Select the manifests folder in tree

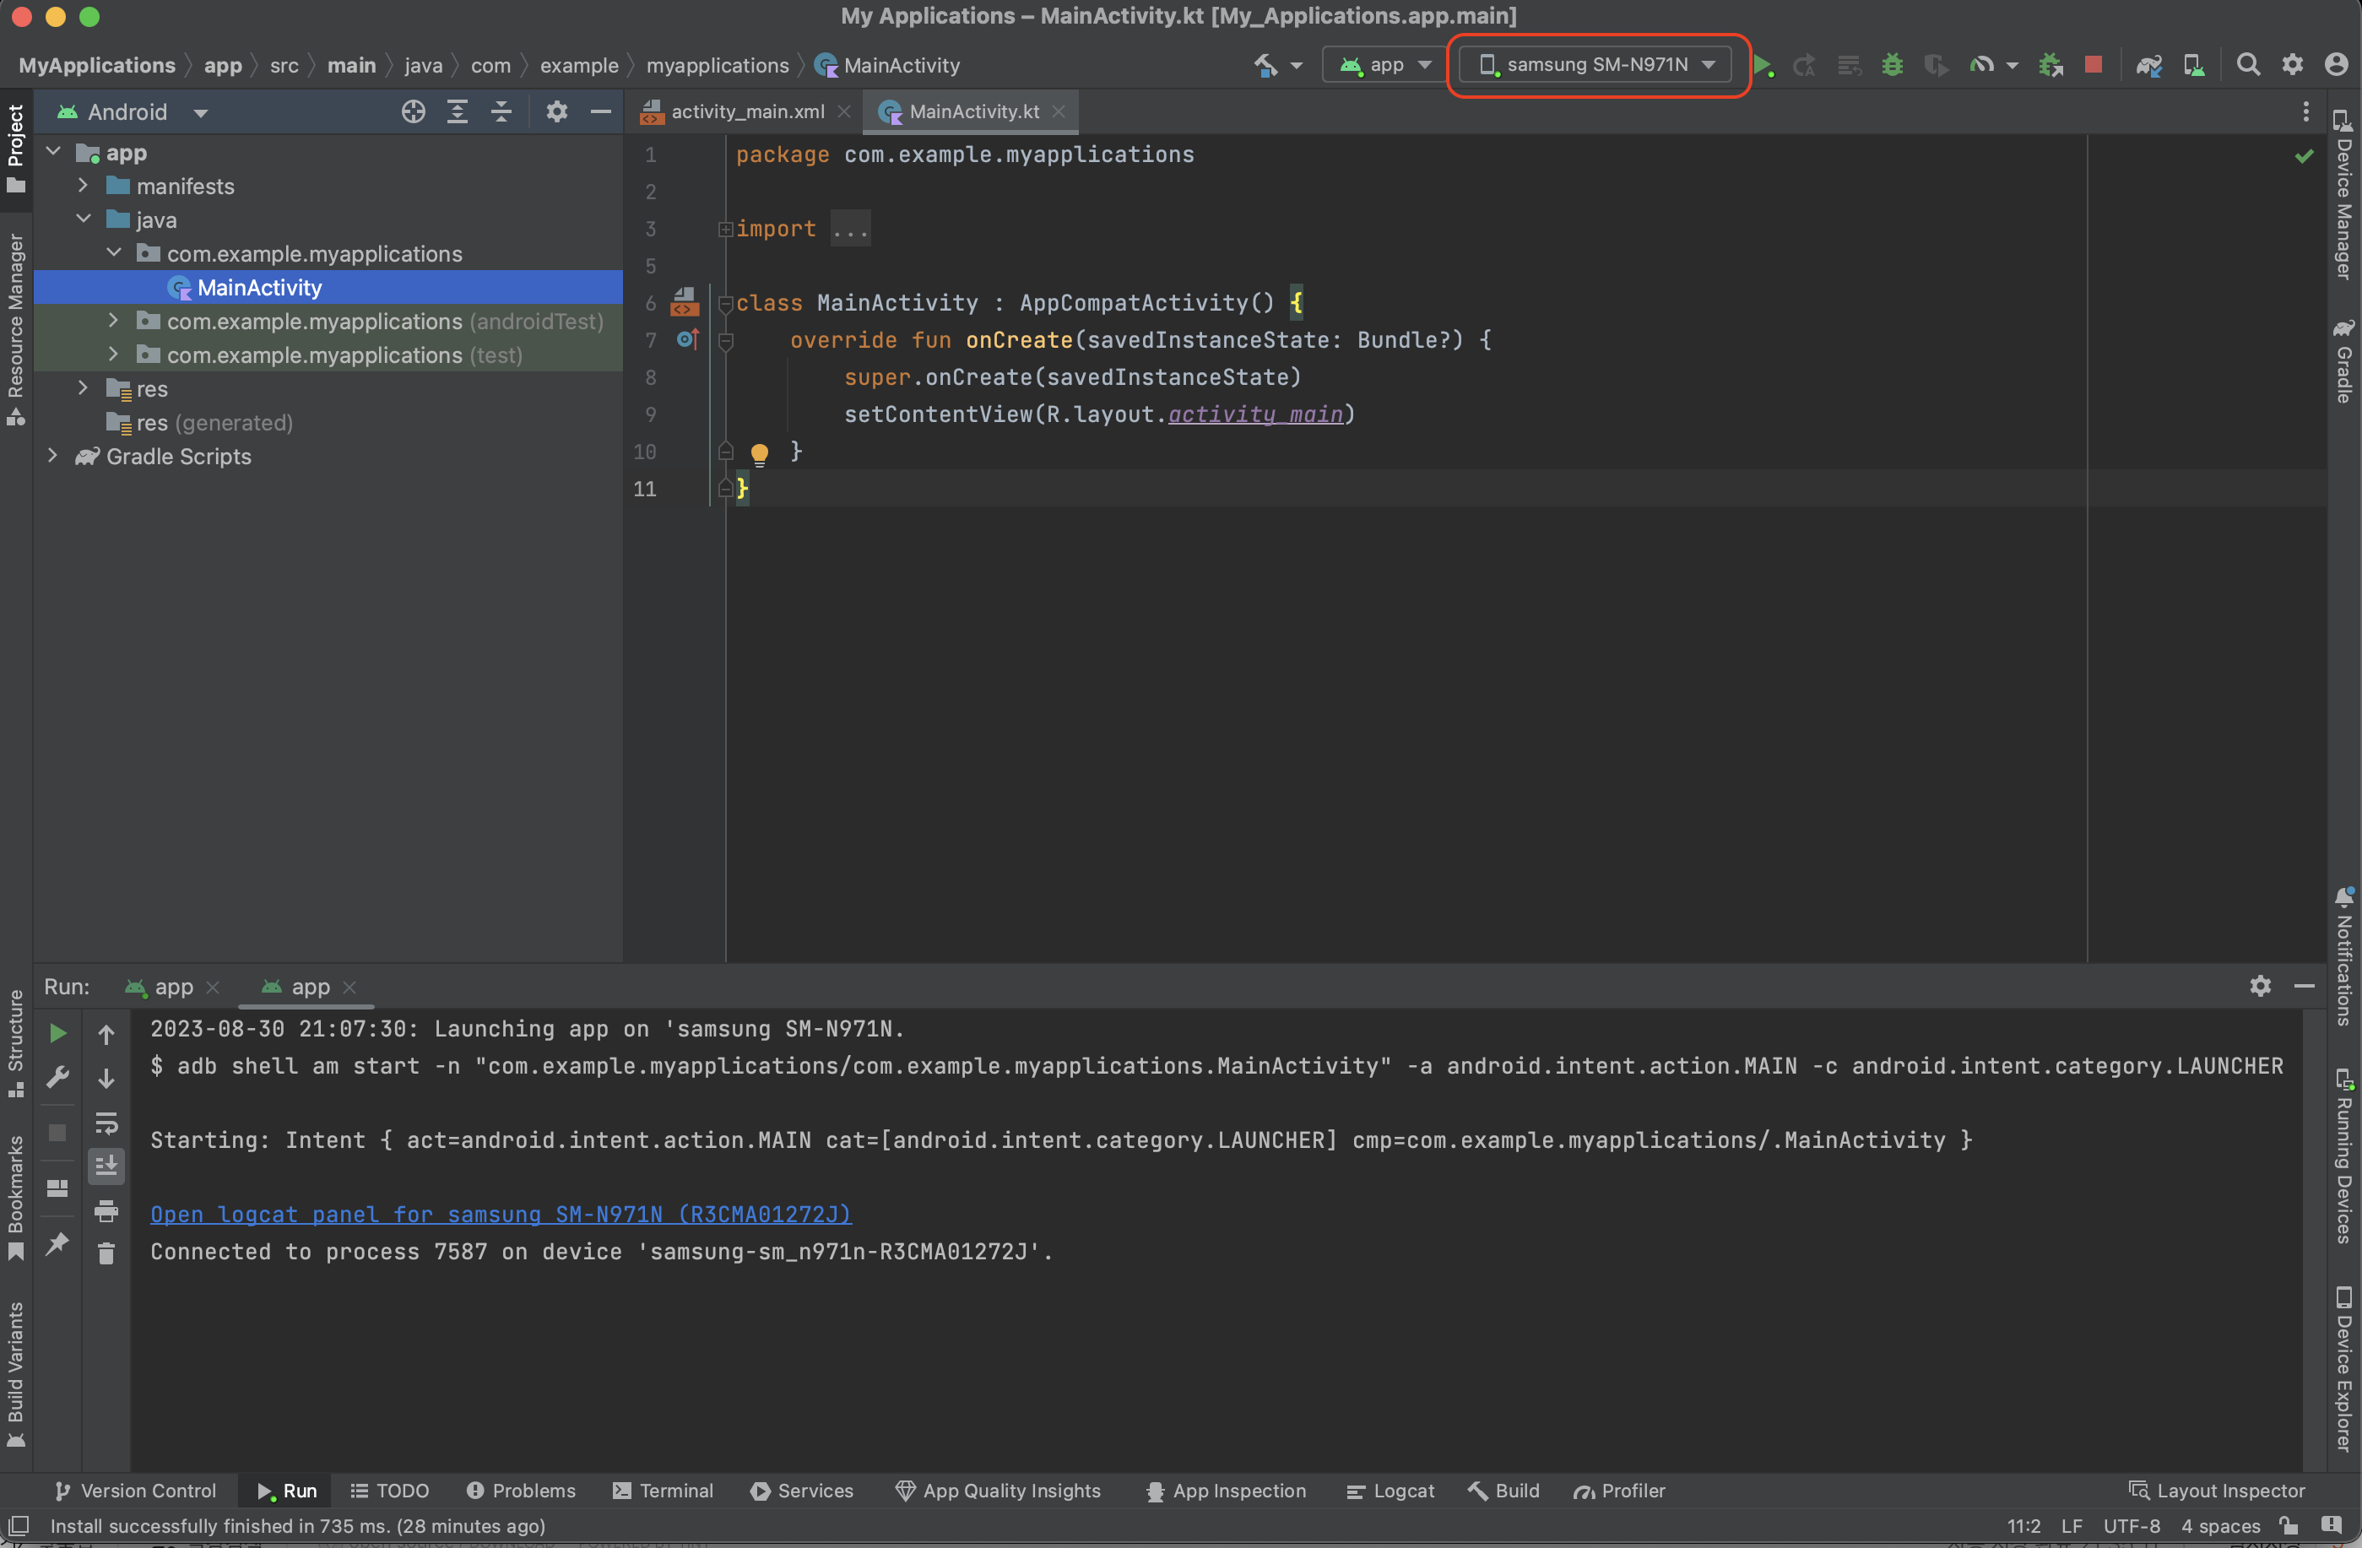[185, 187]
